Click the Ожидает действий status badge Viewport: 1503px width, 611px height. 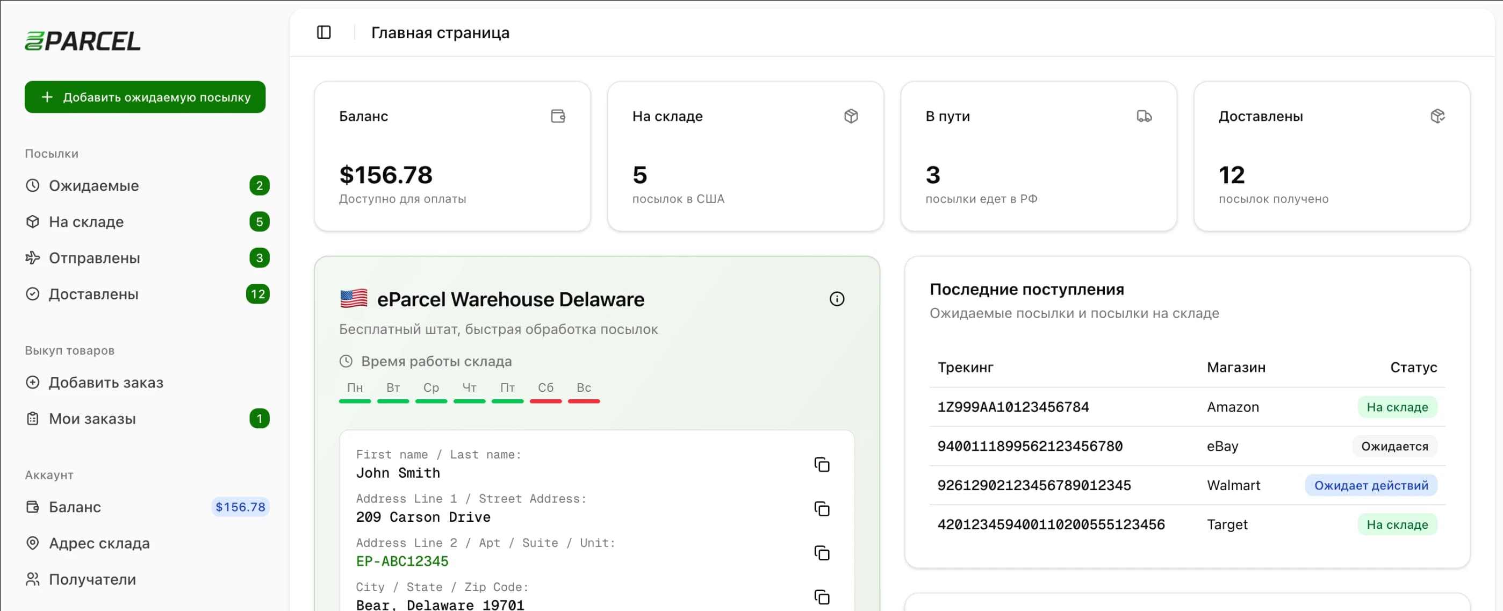point(1371,485)
